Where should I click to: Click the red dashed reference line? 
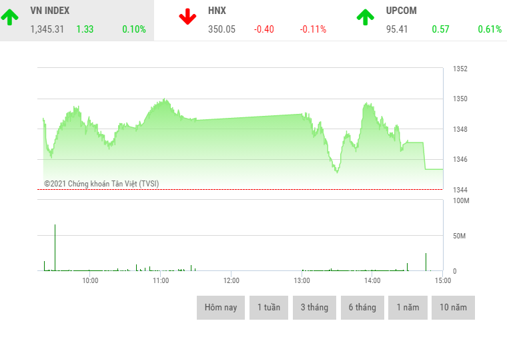click(240, 189)
